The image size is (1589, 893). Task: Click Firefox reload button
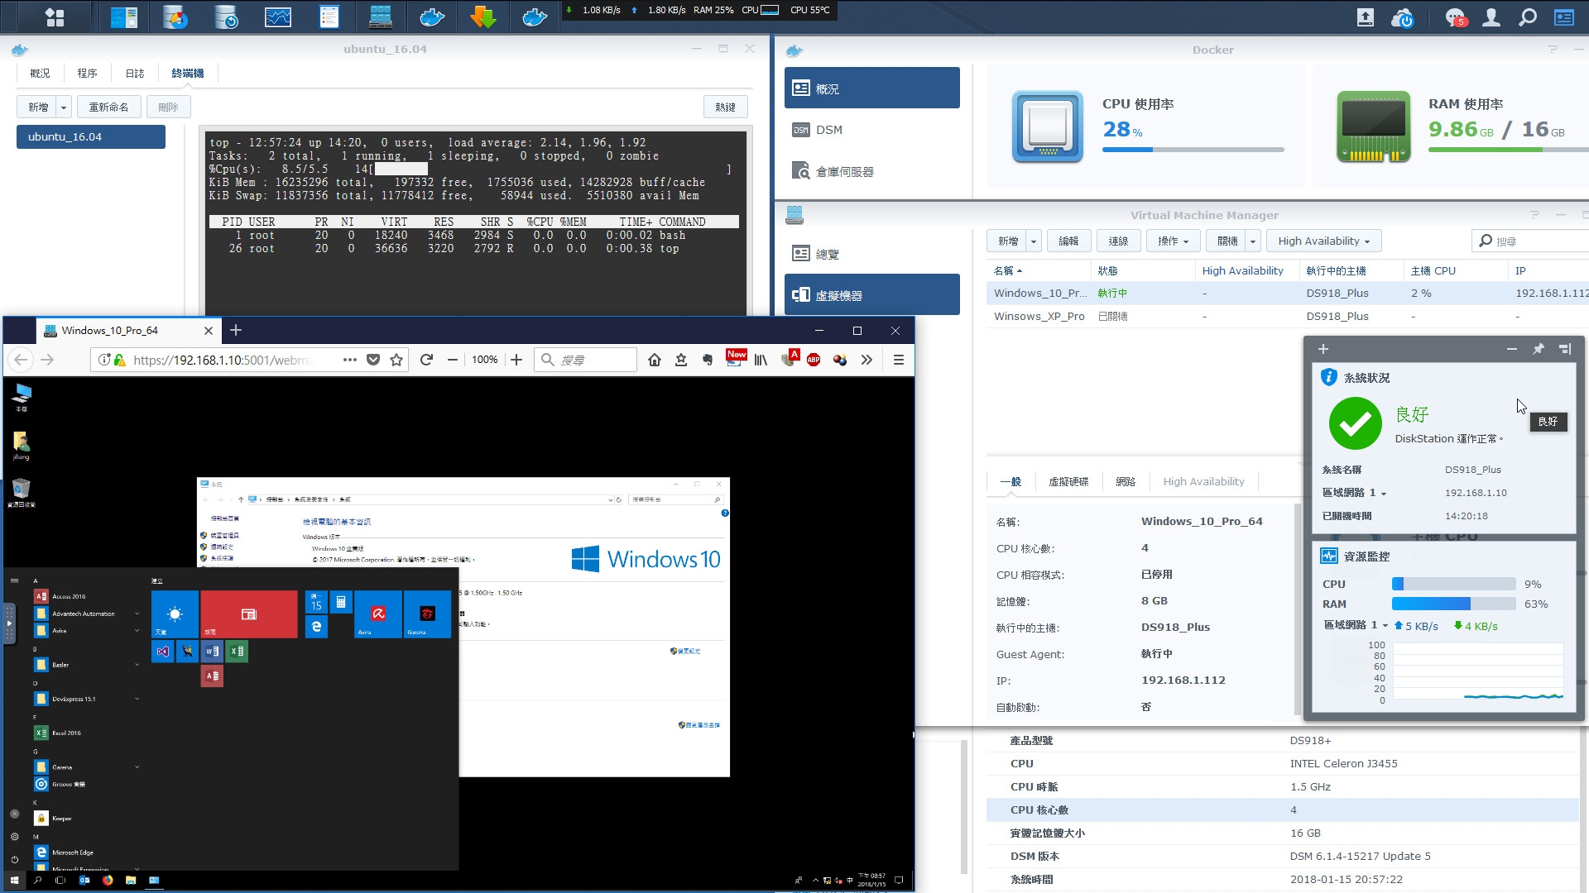click(426, 360)
